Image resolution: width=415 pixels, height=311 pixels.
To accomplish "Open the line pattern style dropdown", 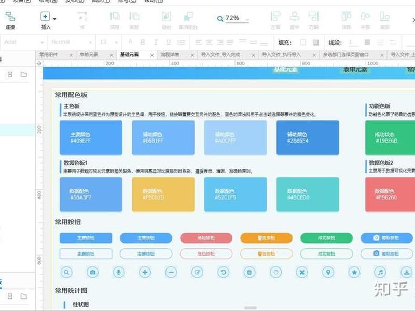I will coord(380,42).
